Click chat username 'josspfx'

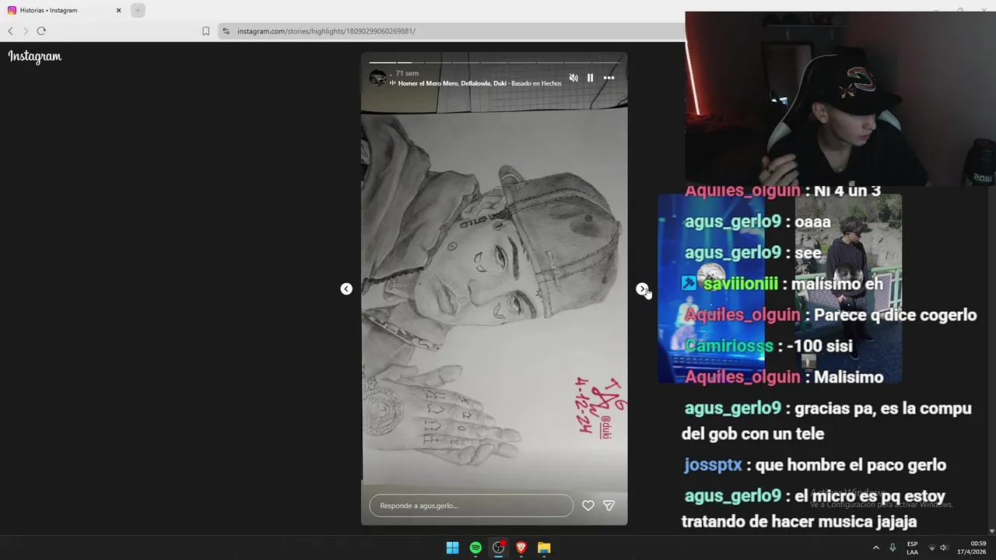[713, 465]
